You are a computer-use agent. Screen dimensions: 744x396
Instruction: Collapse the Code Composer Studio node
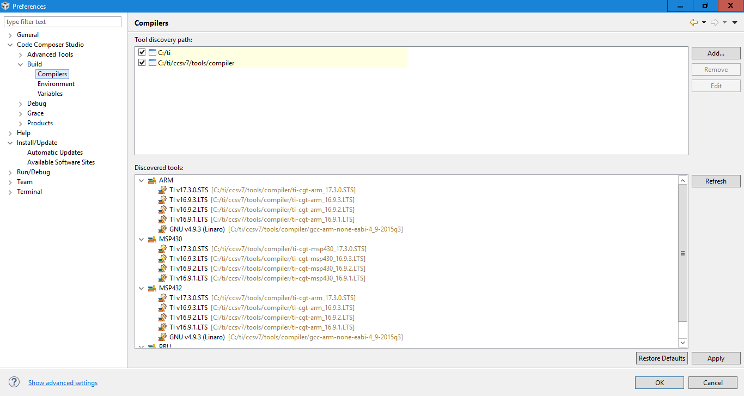[x=10, y=45]
